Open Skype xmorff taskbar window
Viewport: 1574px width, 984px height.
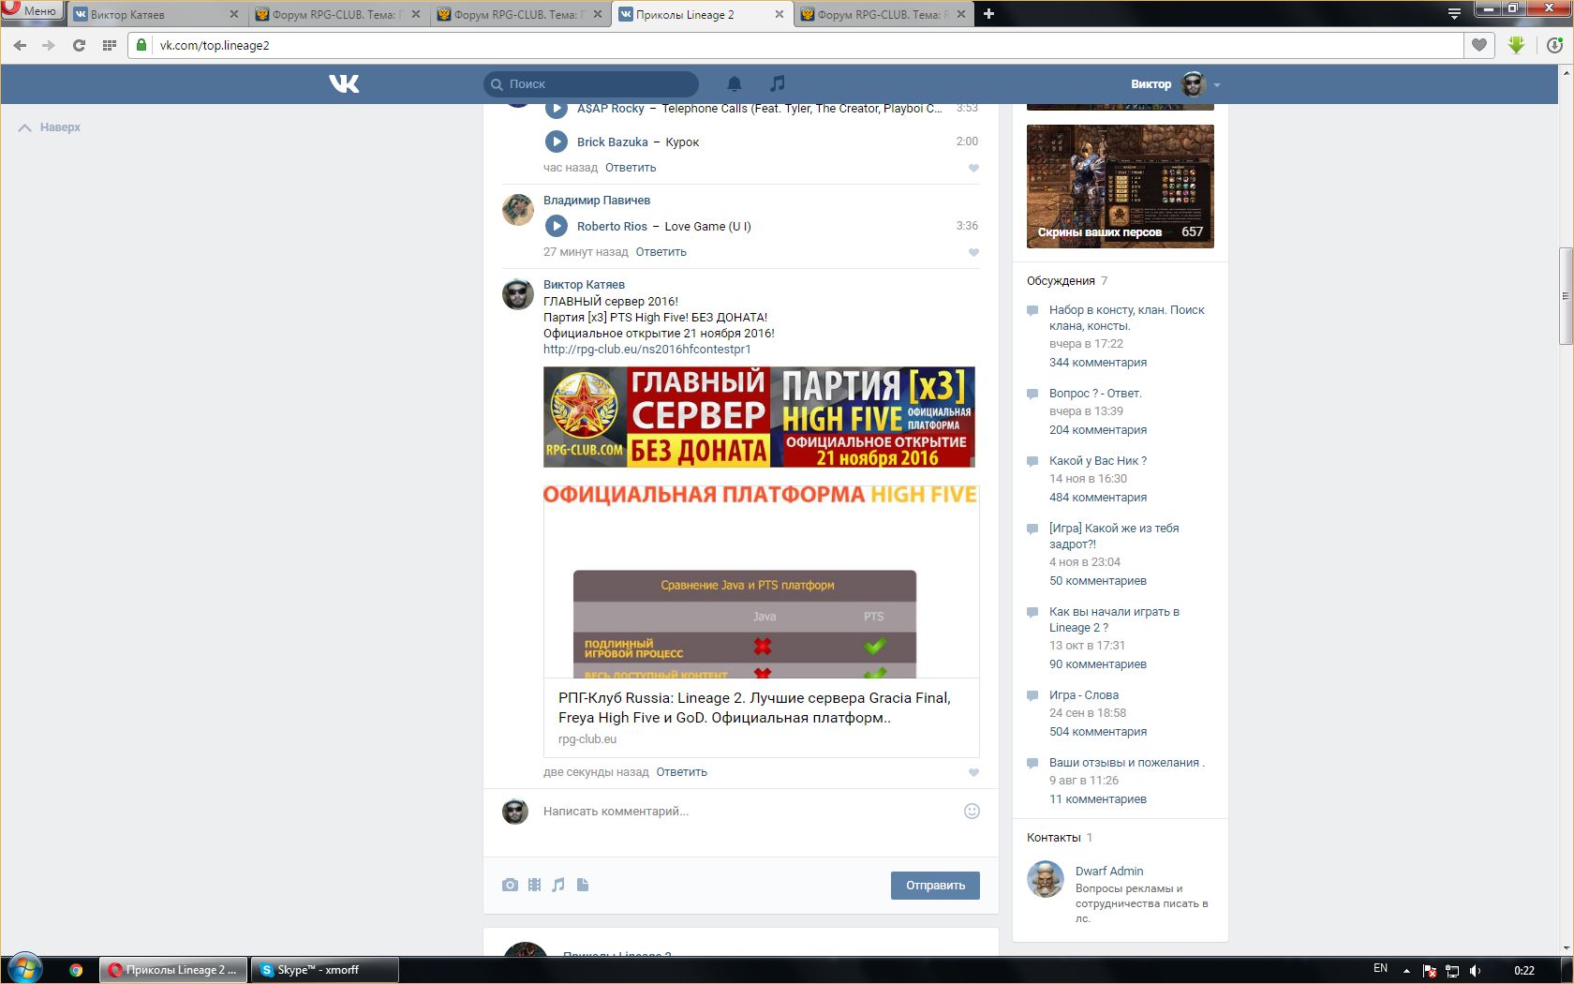[x=324, y=970]
